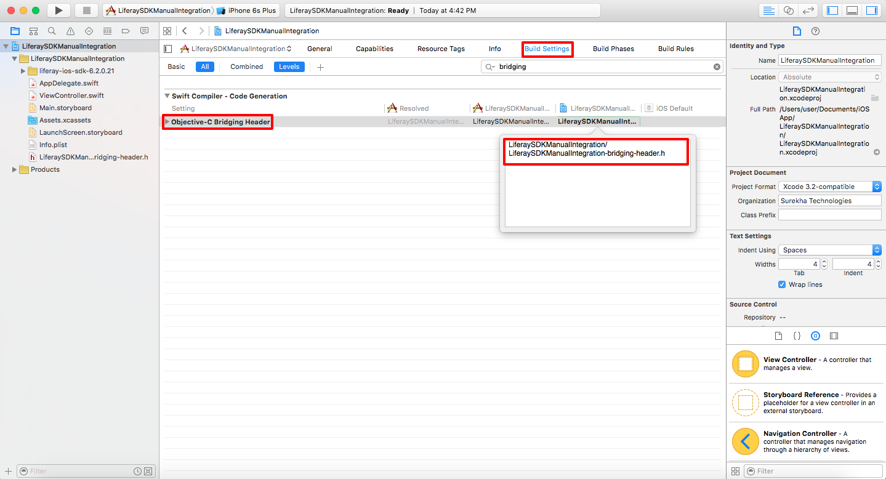Viewport: 886px width, 479px height.
Task: Open the Test navigator
Action: pos(89,31)
